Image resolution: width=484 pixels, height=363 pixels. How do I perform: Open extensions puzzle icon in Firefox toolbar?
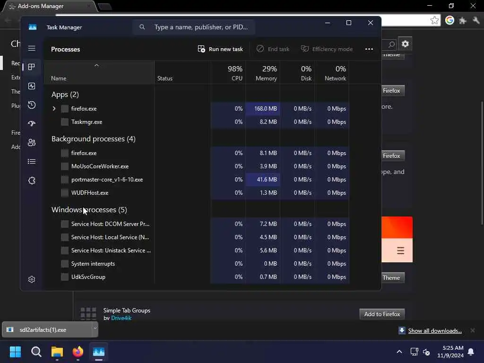coord(462,21)
